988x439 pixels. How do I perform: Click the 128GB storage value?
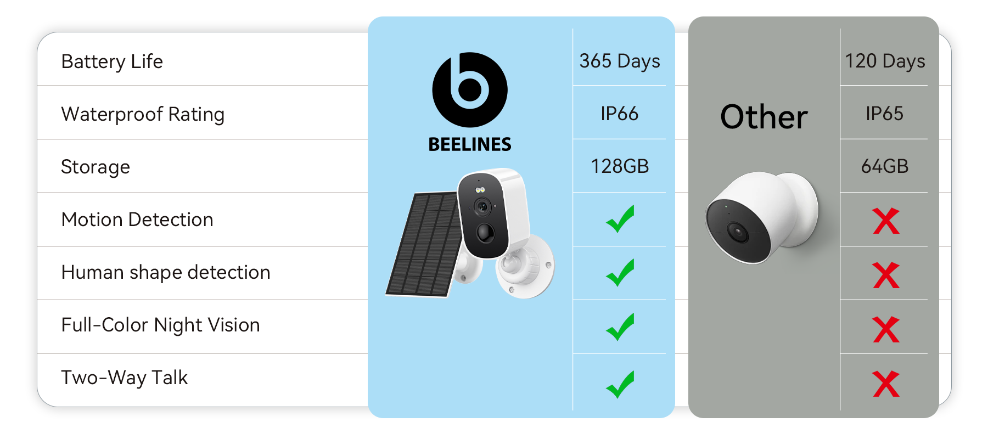620,166
